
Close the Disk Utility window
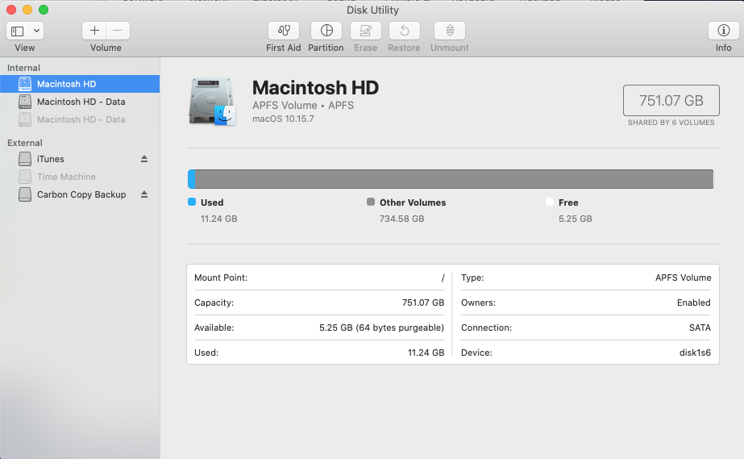(11, 10)
